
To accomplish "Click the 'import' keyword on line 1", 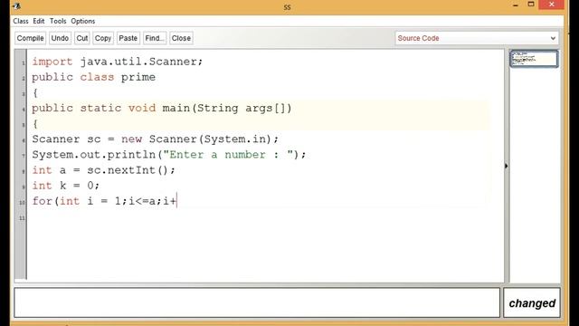I will [x=52, y=62].
